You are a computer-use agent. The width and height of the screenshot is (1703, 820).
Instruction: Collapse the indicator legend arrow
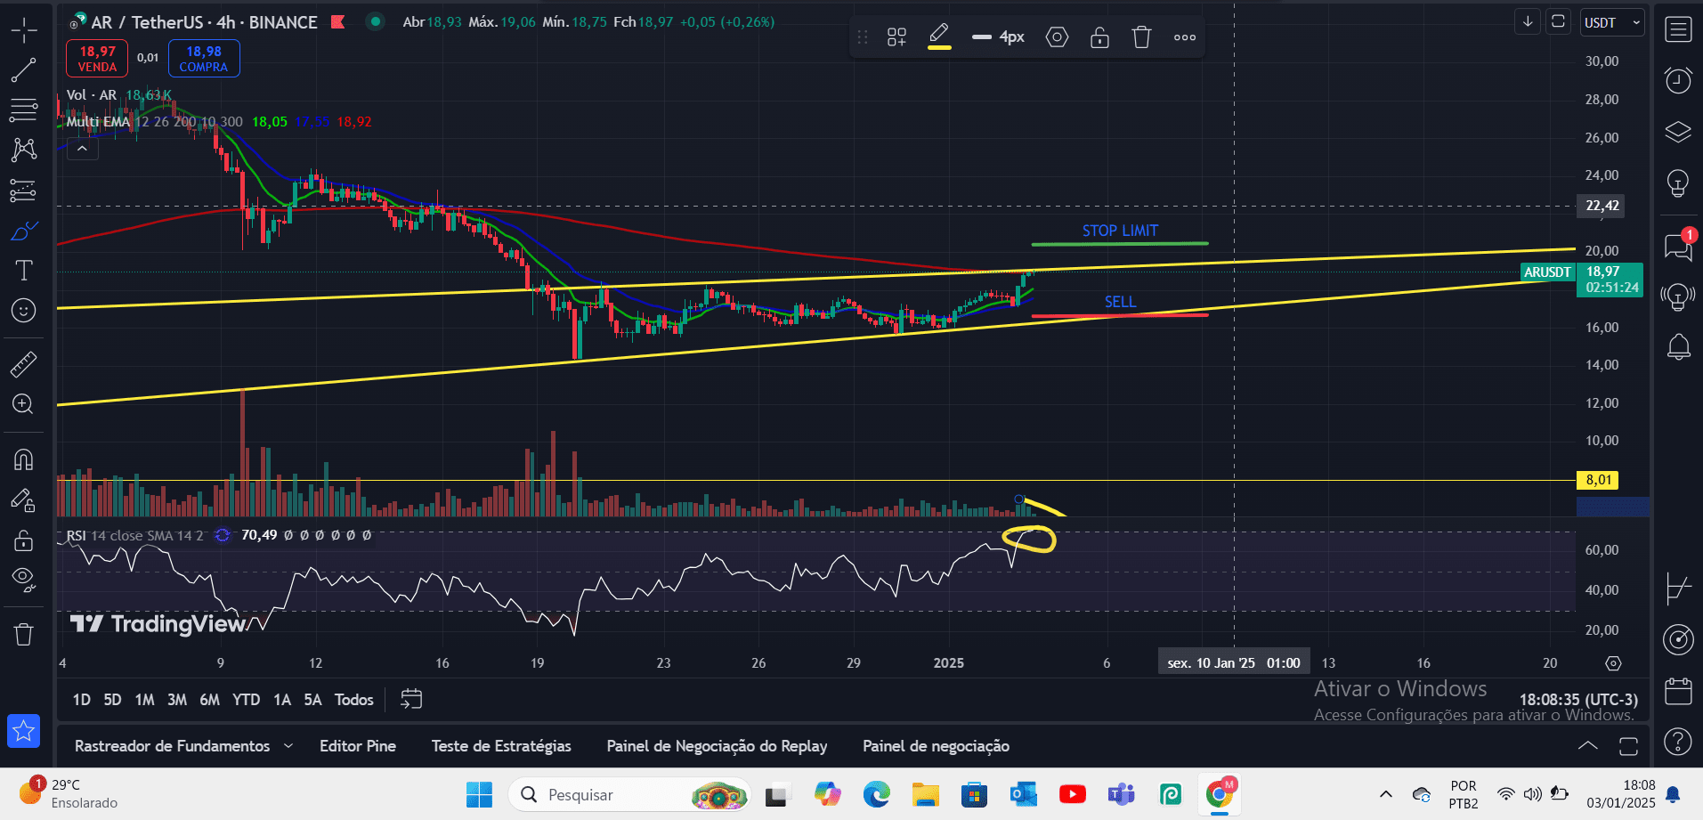point(82,149)
